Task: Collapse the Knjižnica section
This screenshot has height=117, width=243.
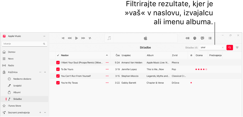Action: click(x=45, y=72)
